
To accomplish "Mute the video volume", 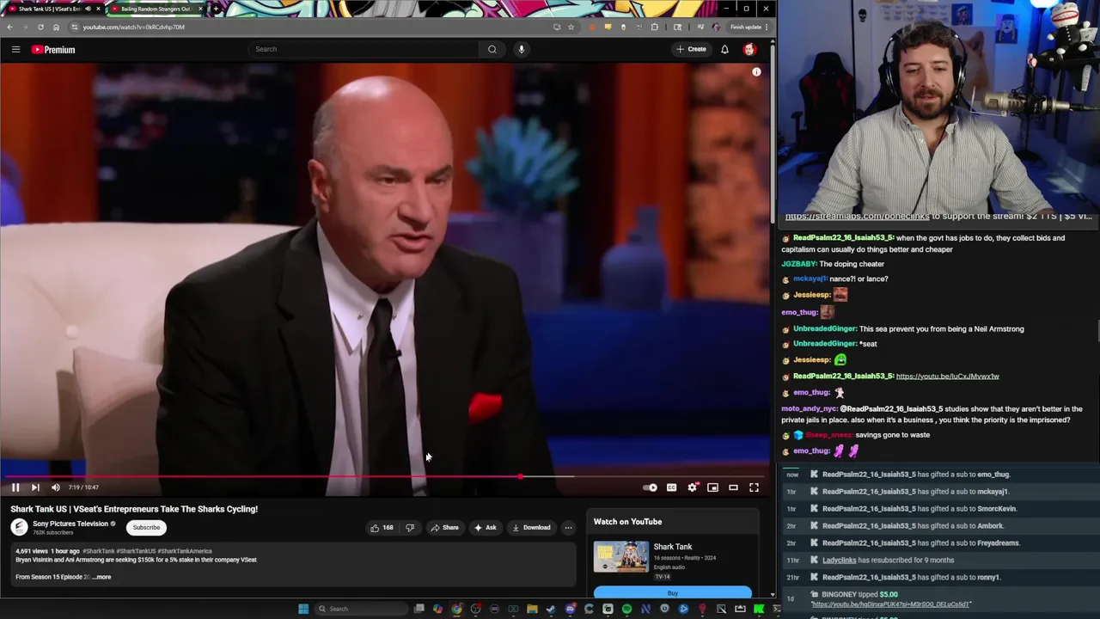I will click(x=56, y=487).
